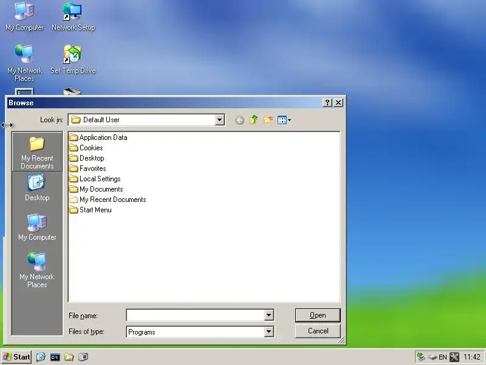Launch Internet Explorer from quick launch

[41, 357]
